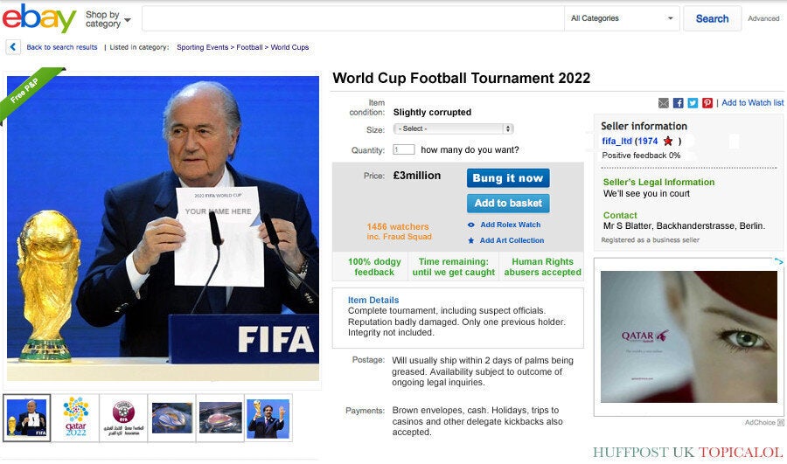This screenshot has height=464, width=787.
Task: Click the Add to basket button
Action: 508,203
